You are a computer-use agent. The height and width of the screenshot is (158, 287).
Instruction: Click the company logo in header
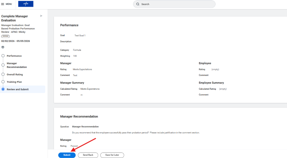click(26, 4)
